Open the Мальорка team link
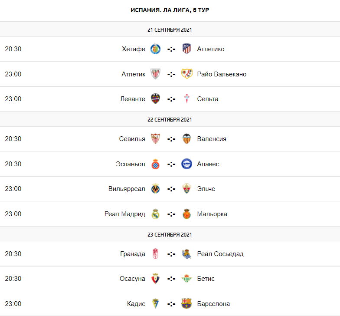This screenshot has width=340, height=316. click(x=212, y=214)
